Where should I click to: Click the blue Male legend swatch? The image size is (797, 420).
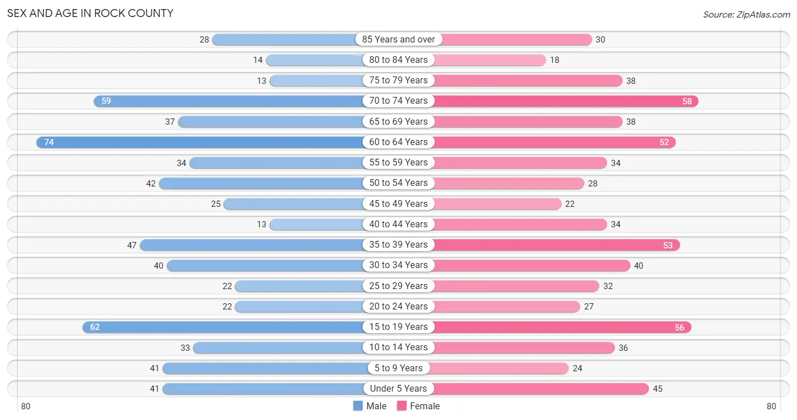pyautogui.click(x=358, y=406)
